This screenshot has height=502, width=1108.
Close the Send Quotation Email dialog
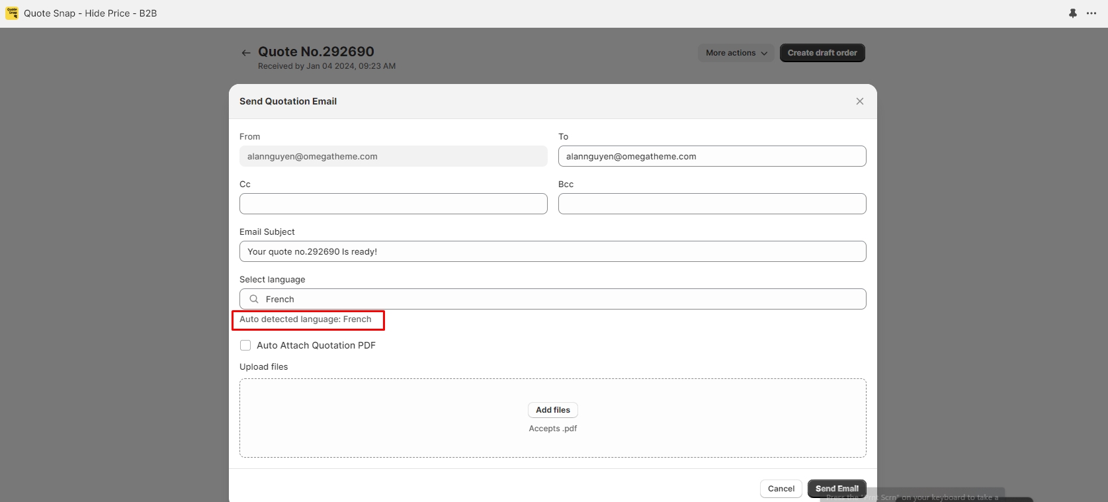[x=859, y=101]
